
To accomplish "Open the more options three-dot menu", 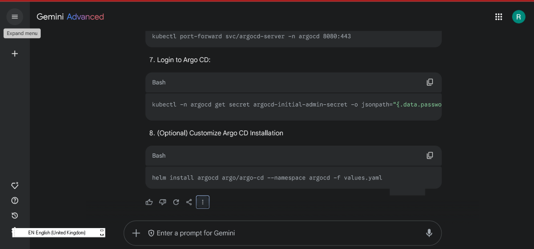I will click(x=203, y=202).
